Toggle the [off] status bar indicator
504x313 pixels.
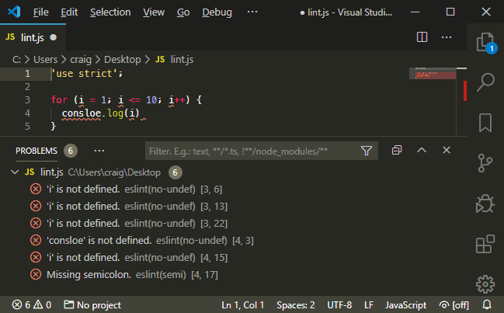click(454, 304)
